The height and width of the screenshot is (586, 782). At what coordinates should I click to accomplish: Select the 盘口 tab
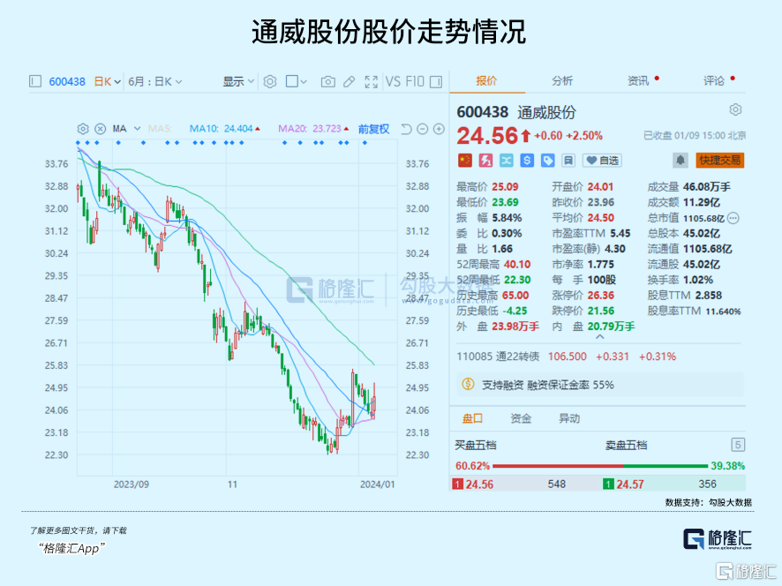point(472,418)
